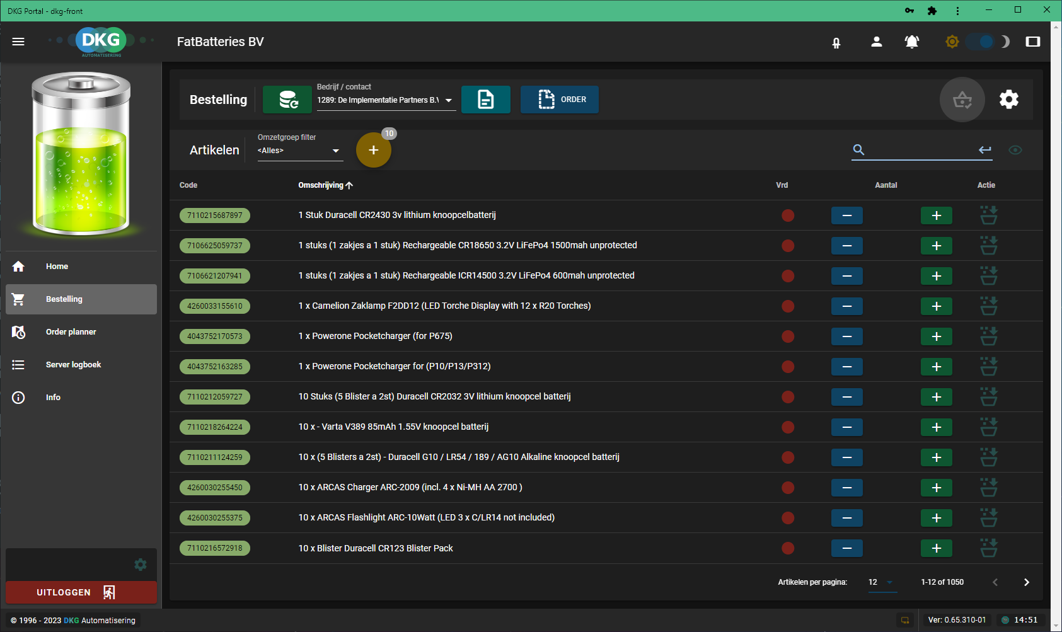Increase quantity for ARCAS Charger ARC-2009
The height and width of the screenshot is (632, 1062).
click(x=937, y=488)
